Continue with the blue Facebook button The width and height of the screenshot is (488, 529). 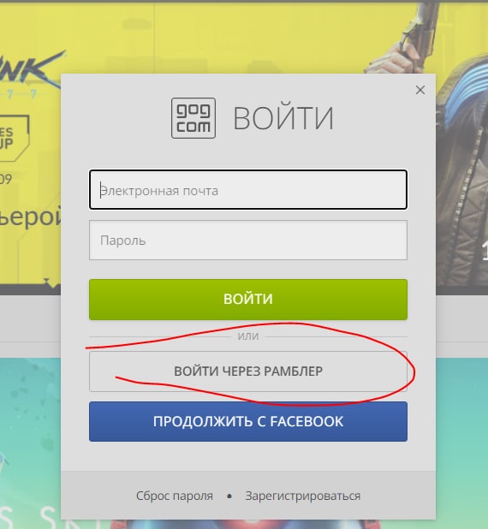[x=248, y=421]
